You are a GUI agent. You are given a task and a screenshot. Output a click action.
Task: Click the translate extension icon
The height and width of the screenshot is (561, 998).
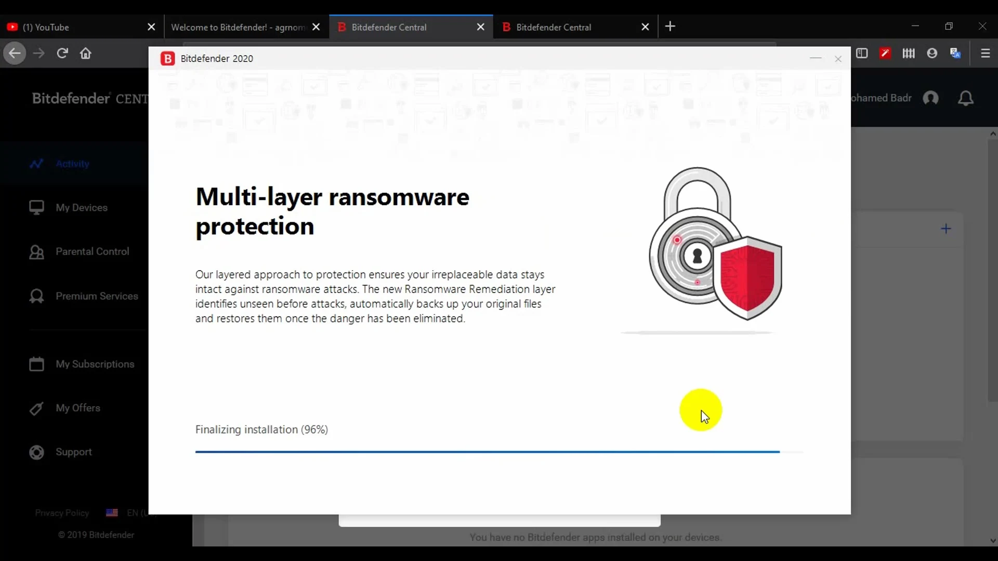tap(955, 54)
